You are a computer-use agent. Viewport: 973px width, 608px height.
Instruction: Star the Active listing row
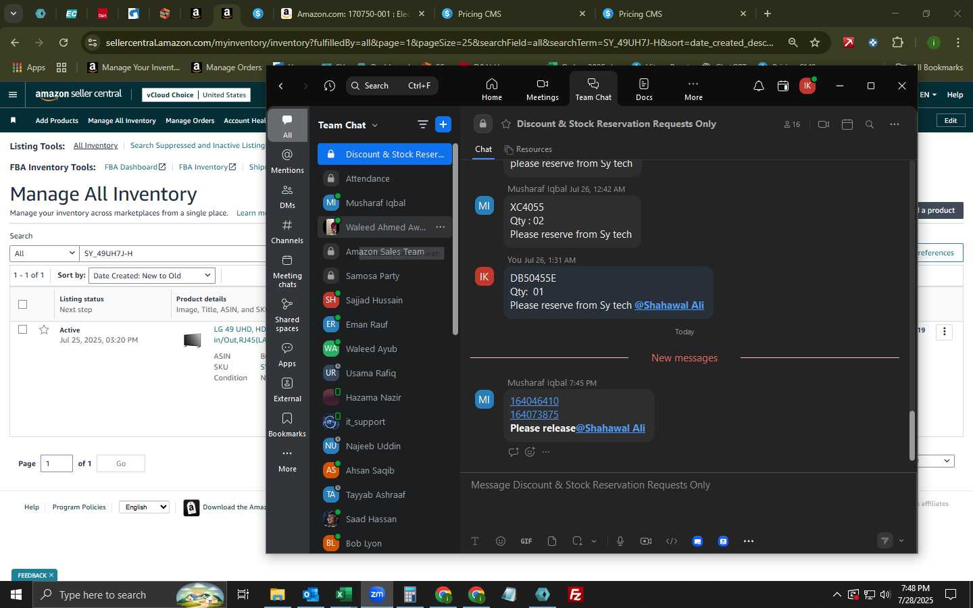(x=44, y=330)
